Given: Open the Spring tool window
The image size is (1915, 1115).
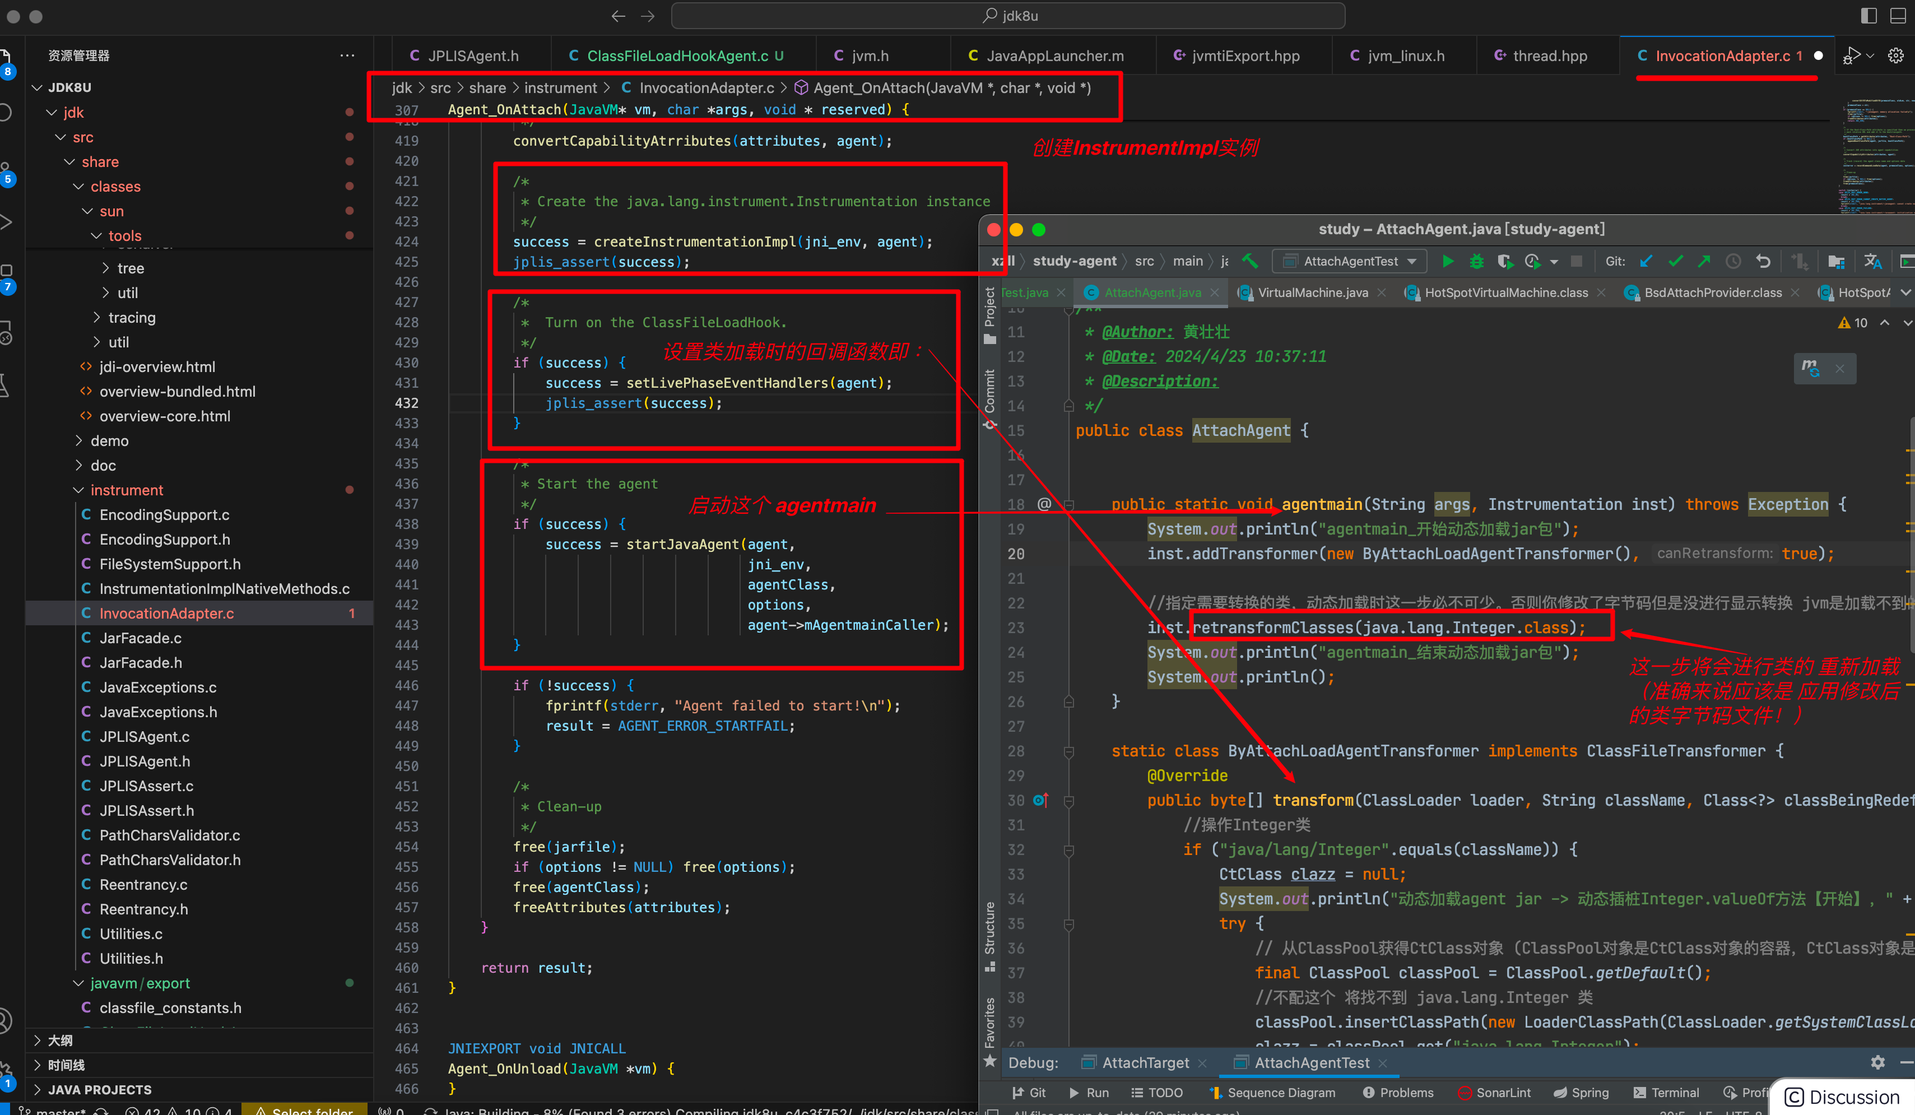Looking at the screenshot, I should click(1581, 1092).
